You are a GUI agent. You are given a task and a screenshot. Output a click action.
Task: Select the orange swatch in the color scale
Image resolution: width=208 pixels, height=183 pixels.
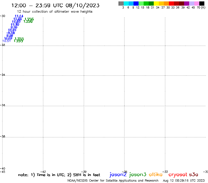pyautogui.click(x=166, y=3)
